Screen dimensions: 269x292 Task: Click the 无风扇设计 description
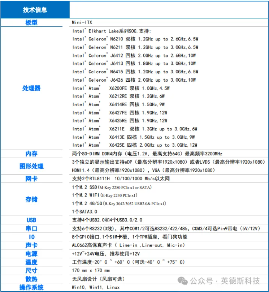point(99,279)
